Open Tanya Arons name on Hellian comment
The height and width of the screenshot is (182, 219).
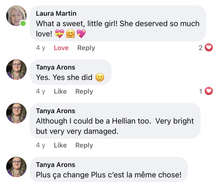55,111
